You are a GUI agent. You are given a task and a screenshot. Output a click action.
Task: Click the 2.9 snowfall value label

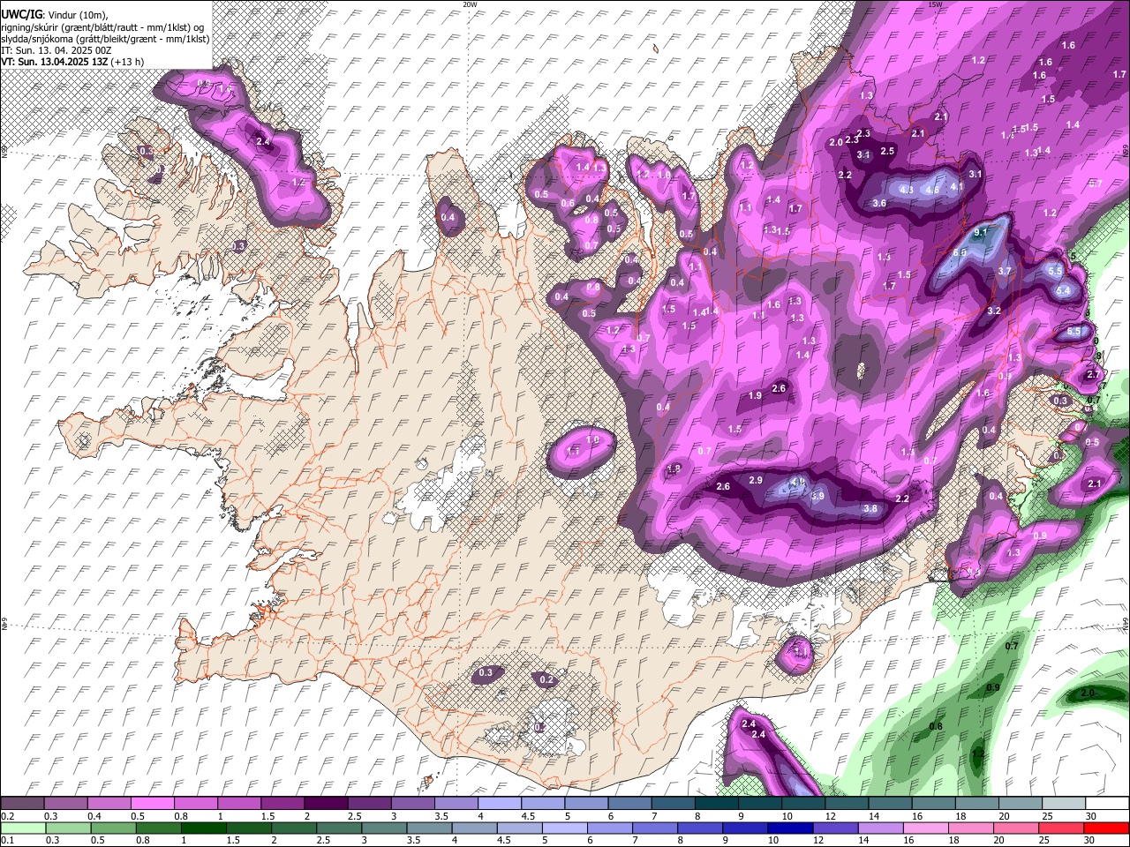(755, 480)
